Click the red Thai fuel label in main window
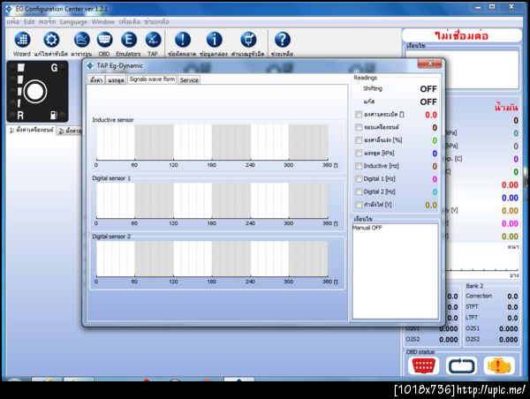 click(x=506, y=108)
